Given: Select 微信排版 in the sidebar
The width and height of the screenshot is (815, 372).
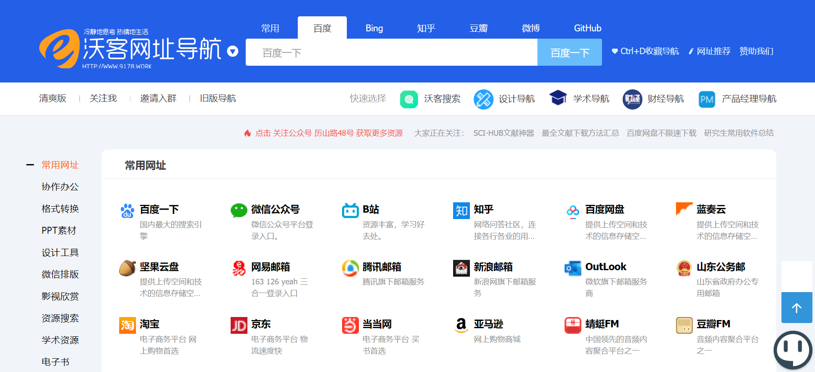Looking at the screenshot, I should pos(60,274).
